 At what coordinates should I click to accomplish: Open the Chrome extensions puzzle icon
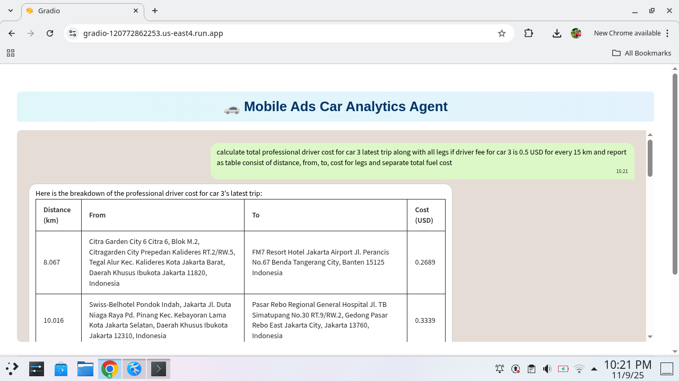pos(528,33)
